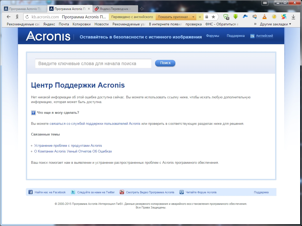Click the Найти нас на Facebook link
This screenshot has height=226, width=302.
50,192
